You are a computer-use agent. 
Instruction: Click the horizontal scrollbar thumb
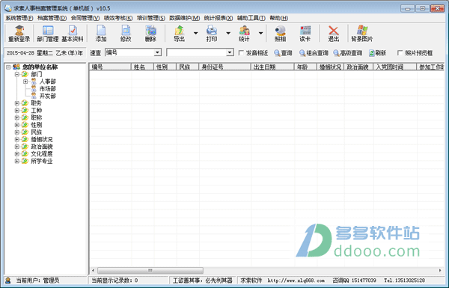click(x=150, y=270)
